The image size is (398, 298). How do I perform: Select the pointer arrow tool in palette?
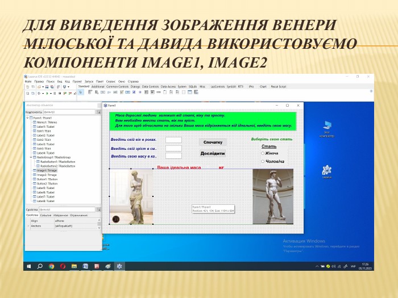pyautogui.click(x=81, y=92)
